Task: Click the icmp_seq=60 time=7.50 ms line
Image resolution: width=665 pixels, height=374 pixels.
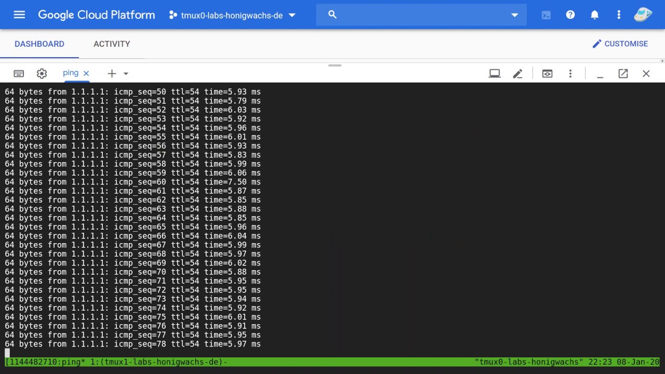Action: point(133,182)
